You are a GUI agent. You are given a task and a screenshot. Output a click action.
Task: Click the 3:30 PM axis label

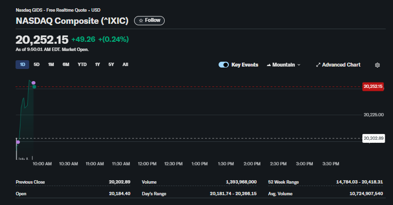pos(331,164)
